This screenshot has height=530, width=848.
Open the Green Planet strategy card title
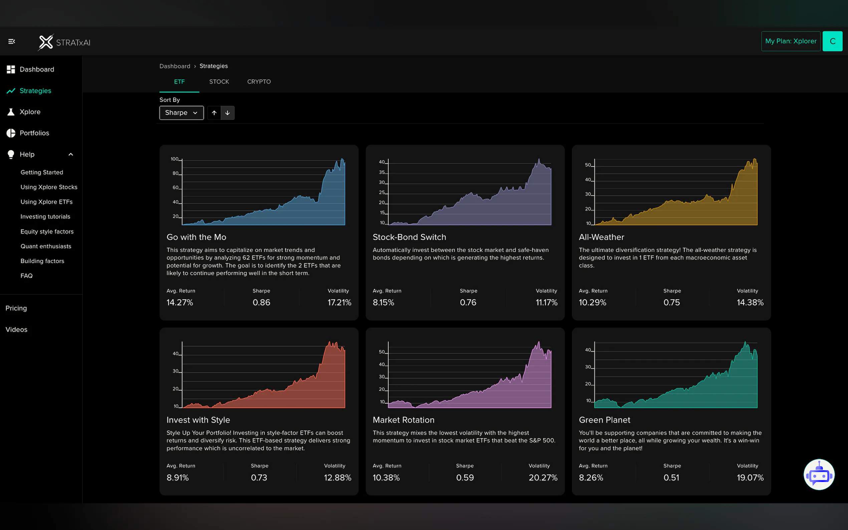point(604,420)
